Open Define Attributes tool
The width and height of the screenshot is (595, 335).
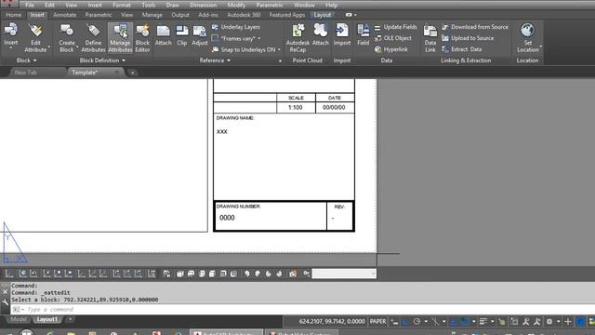(93, 37)
